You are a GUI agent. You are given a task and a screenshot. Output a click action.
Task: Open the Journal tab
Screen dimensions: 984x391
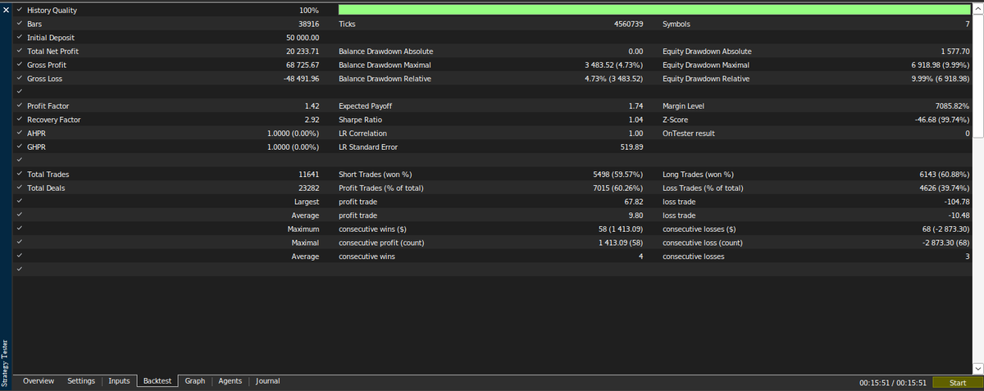(268, 381)
